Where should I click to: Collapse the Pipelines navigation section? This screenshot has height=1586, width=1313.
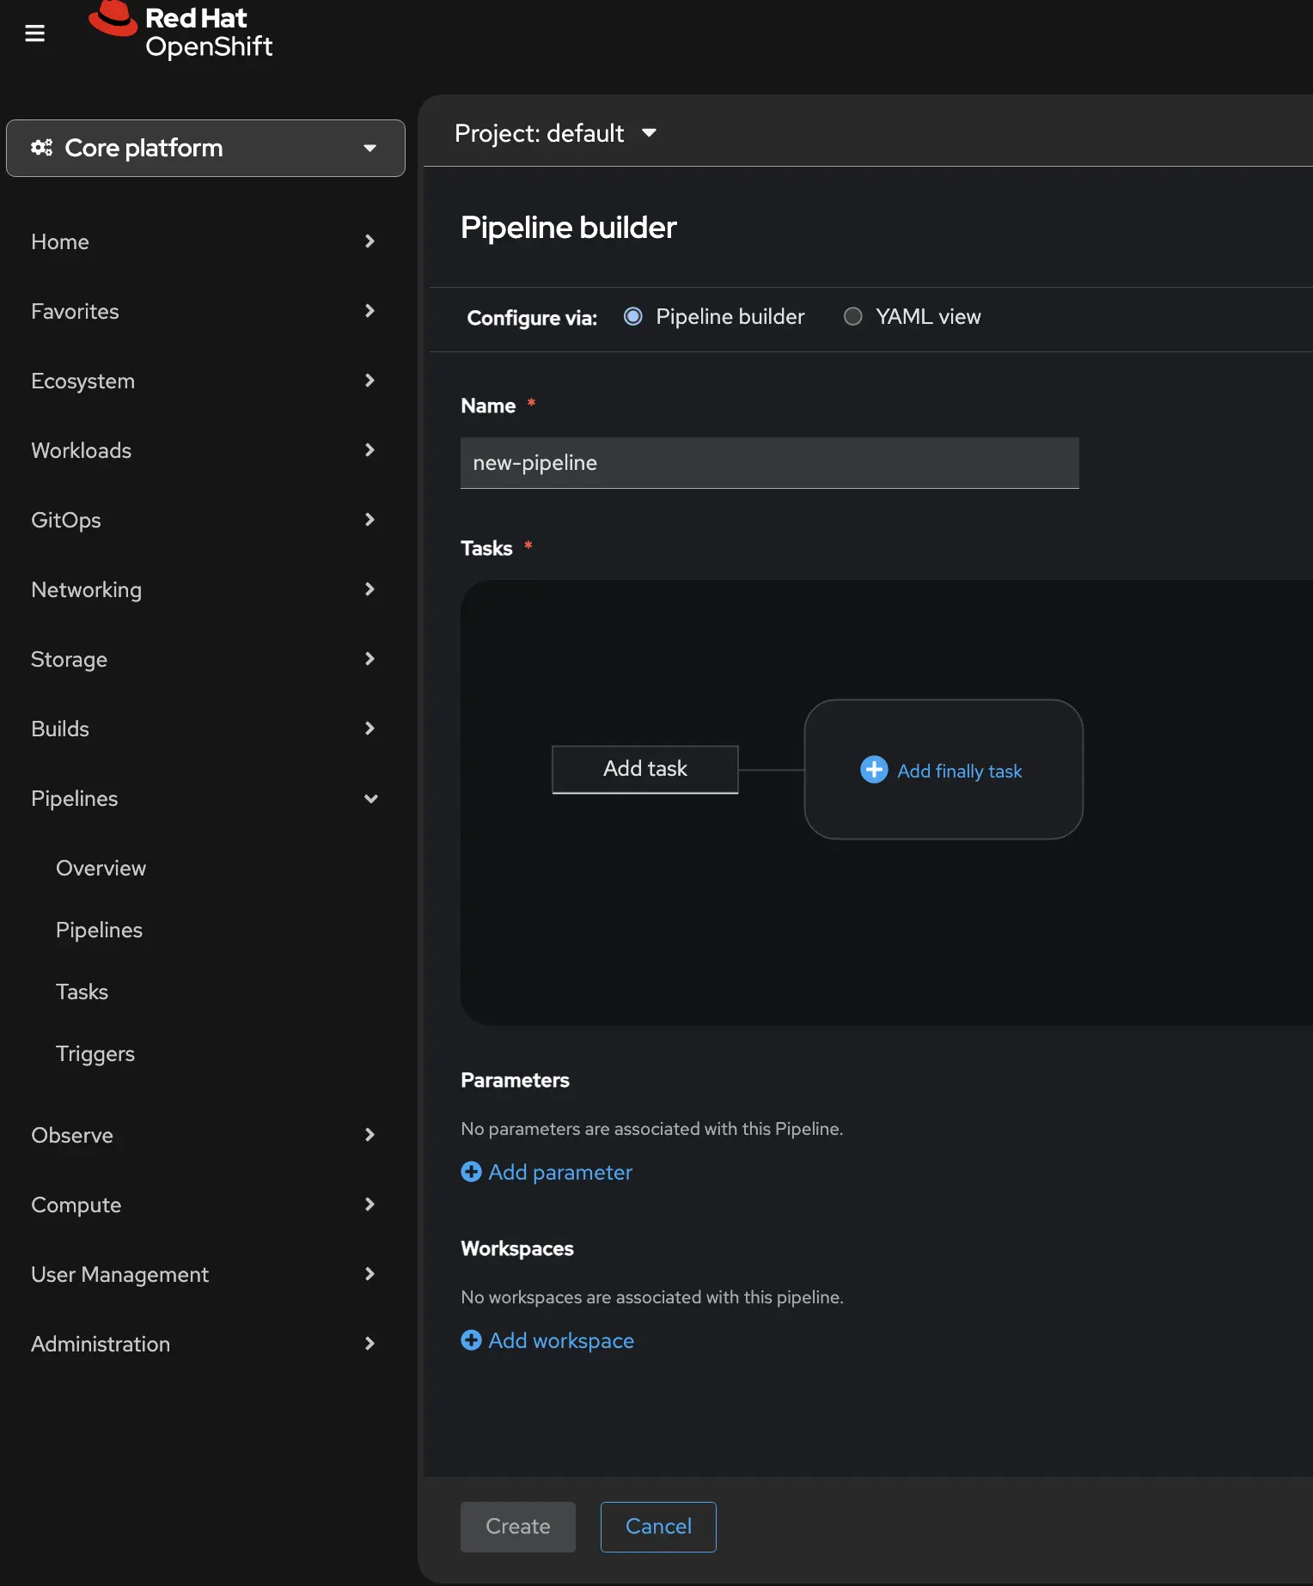point(205,798)
